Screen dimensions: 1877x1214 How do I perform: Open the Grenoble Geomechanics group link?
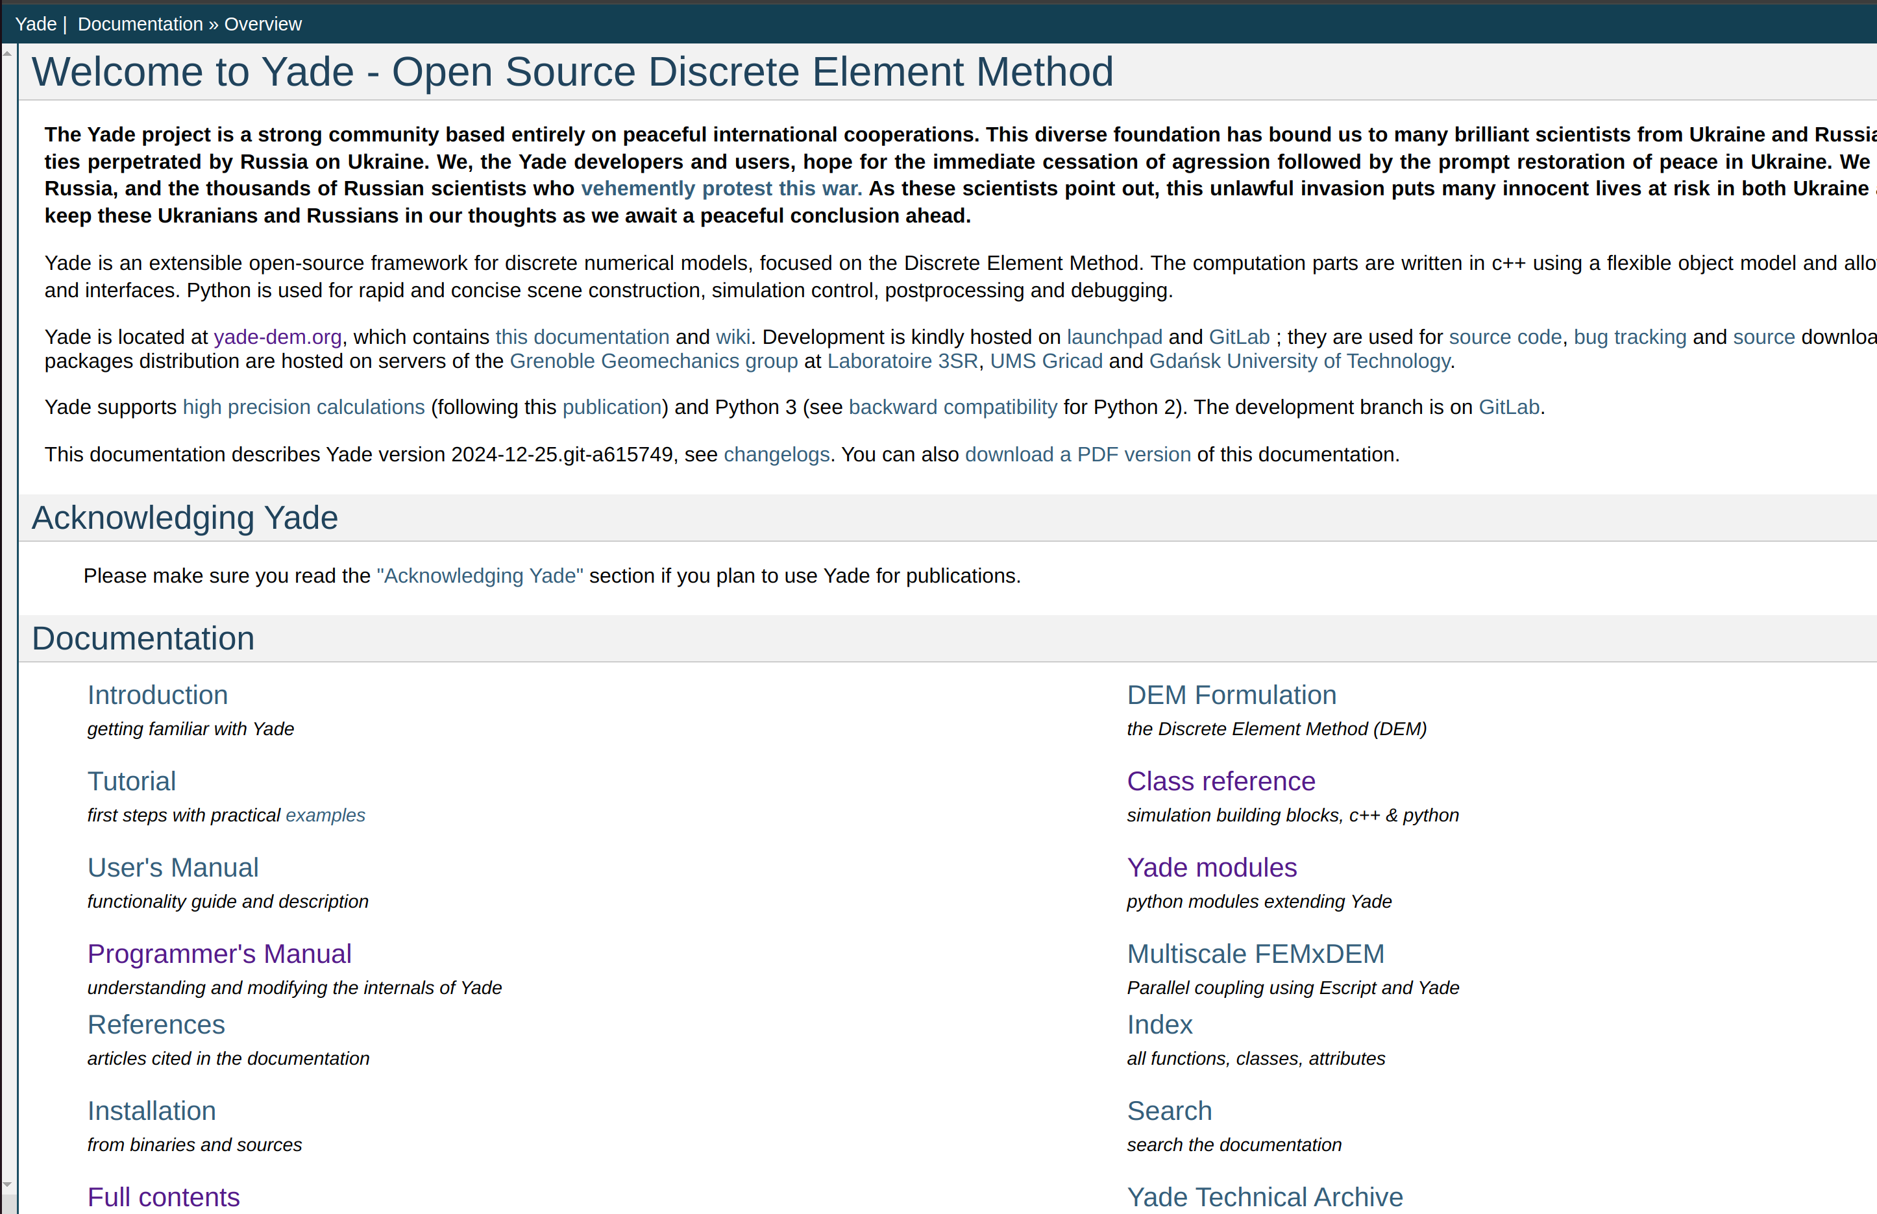(x=654, y=362)
